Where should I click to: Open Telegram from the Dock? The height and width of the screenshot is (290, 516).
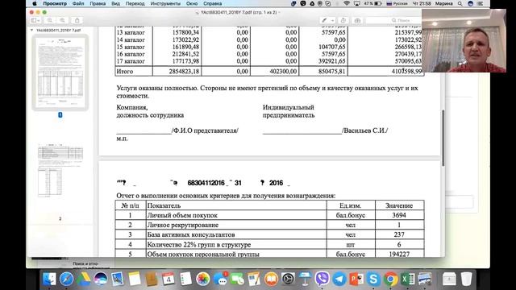pos(339,280)
